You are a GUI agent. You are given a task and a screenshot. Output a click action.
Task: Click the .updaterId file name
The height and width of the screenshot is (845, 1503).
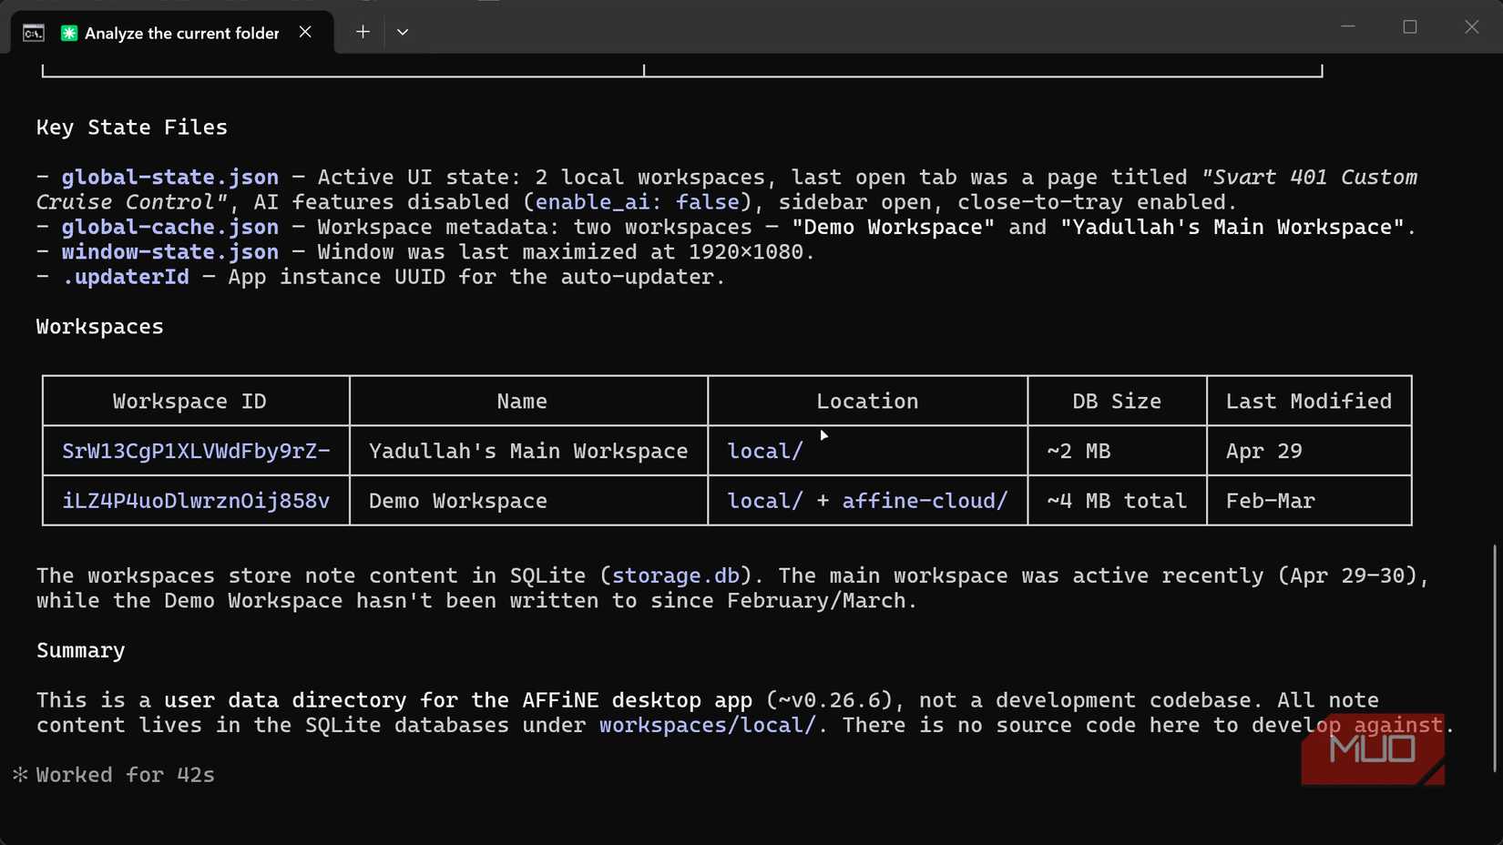coord(126,277)
